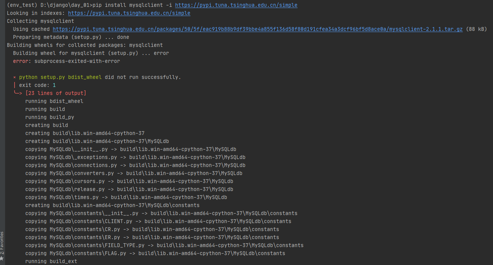This screenshot has height=265, width=493.
Task: Click the 'copying MySQLdb\constants\FIELD_TYPE.py' line
Action: (x=164, y=245)
